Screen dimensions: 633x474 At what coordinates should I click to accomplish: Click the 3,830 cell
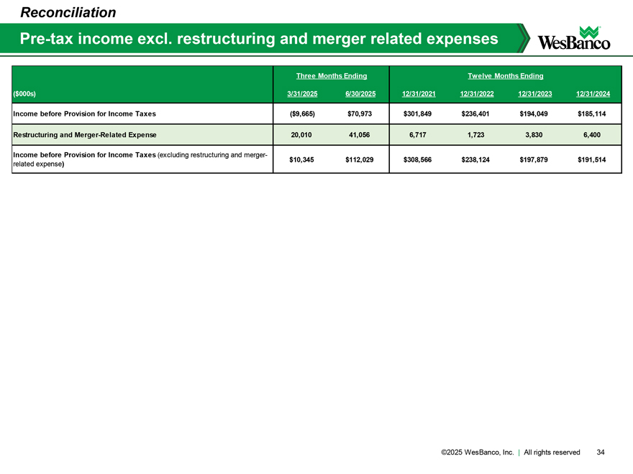534,134
